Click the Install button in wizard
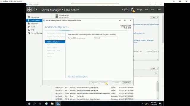The image size is (190, 106). (x=116, y=83)
